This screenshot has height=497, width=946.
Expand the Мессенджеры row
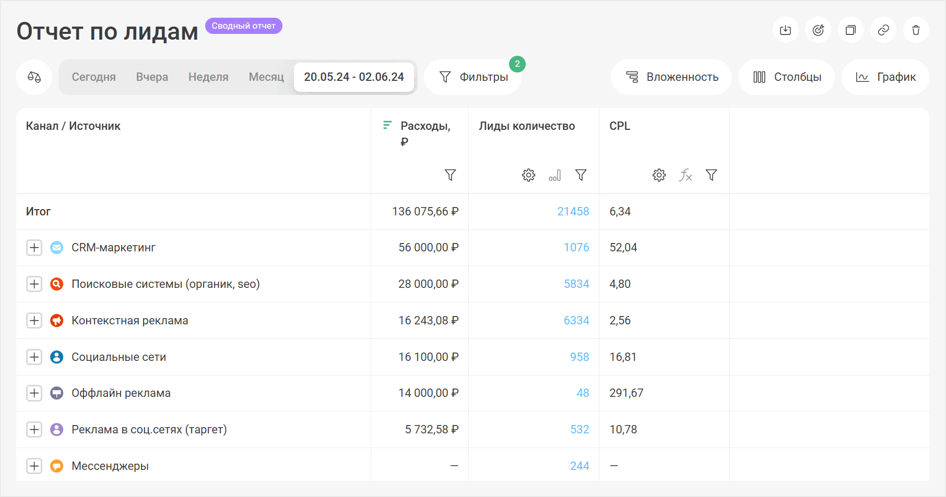click(x=34, y=466)
